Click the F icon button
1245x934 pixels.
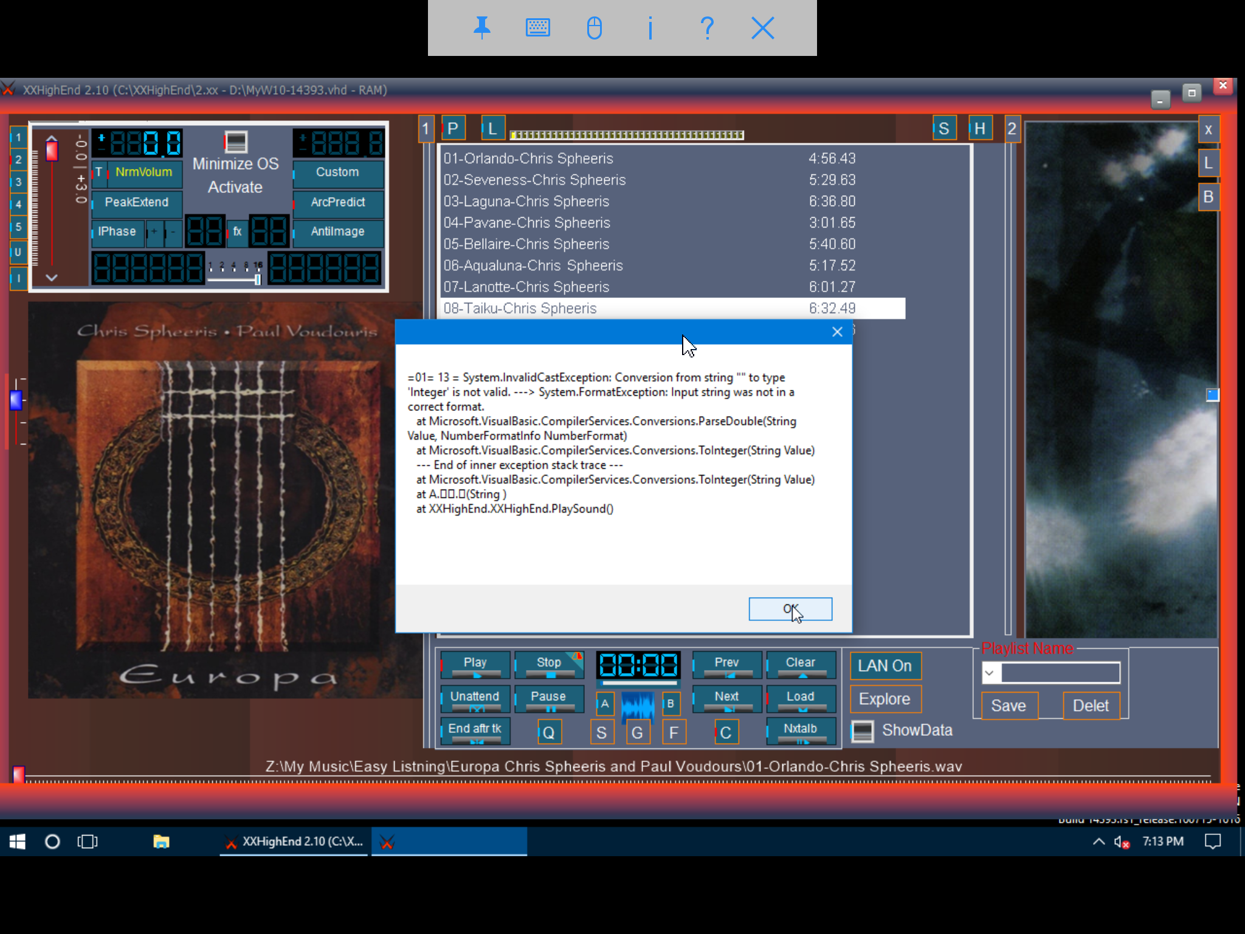[674, 733]
